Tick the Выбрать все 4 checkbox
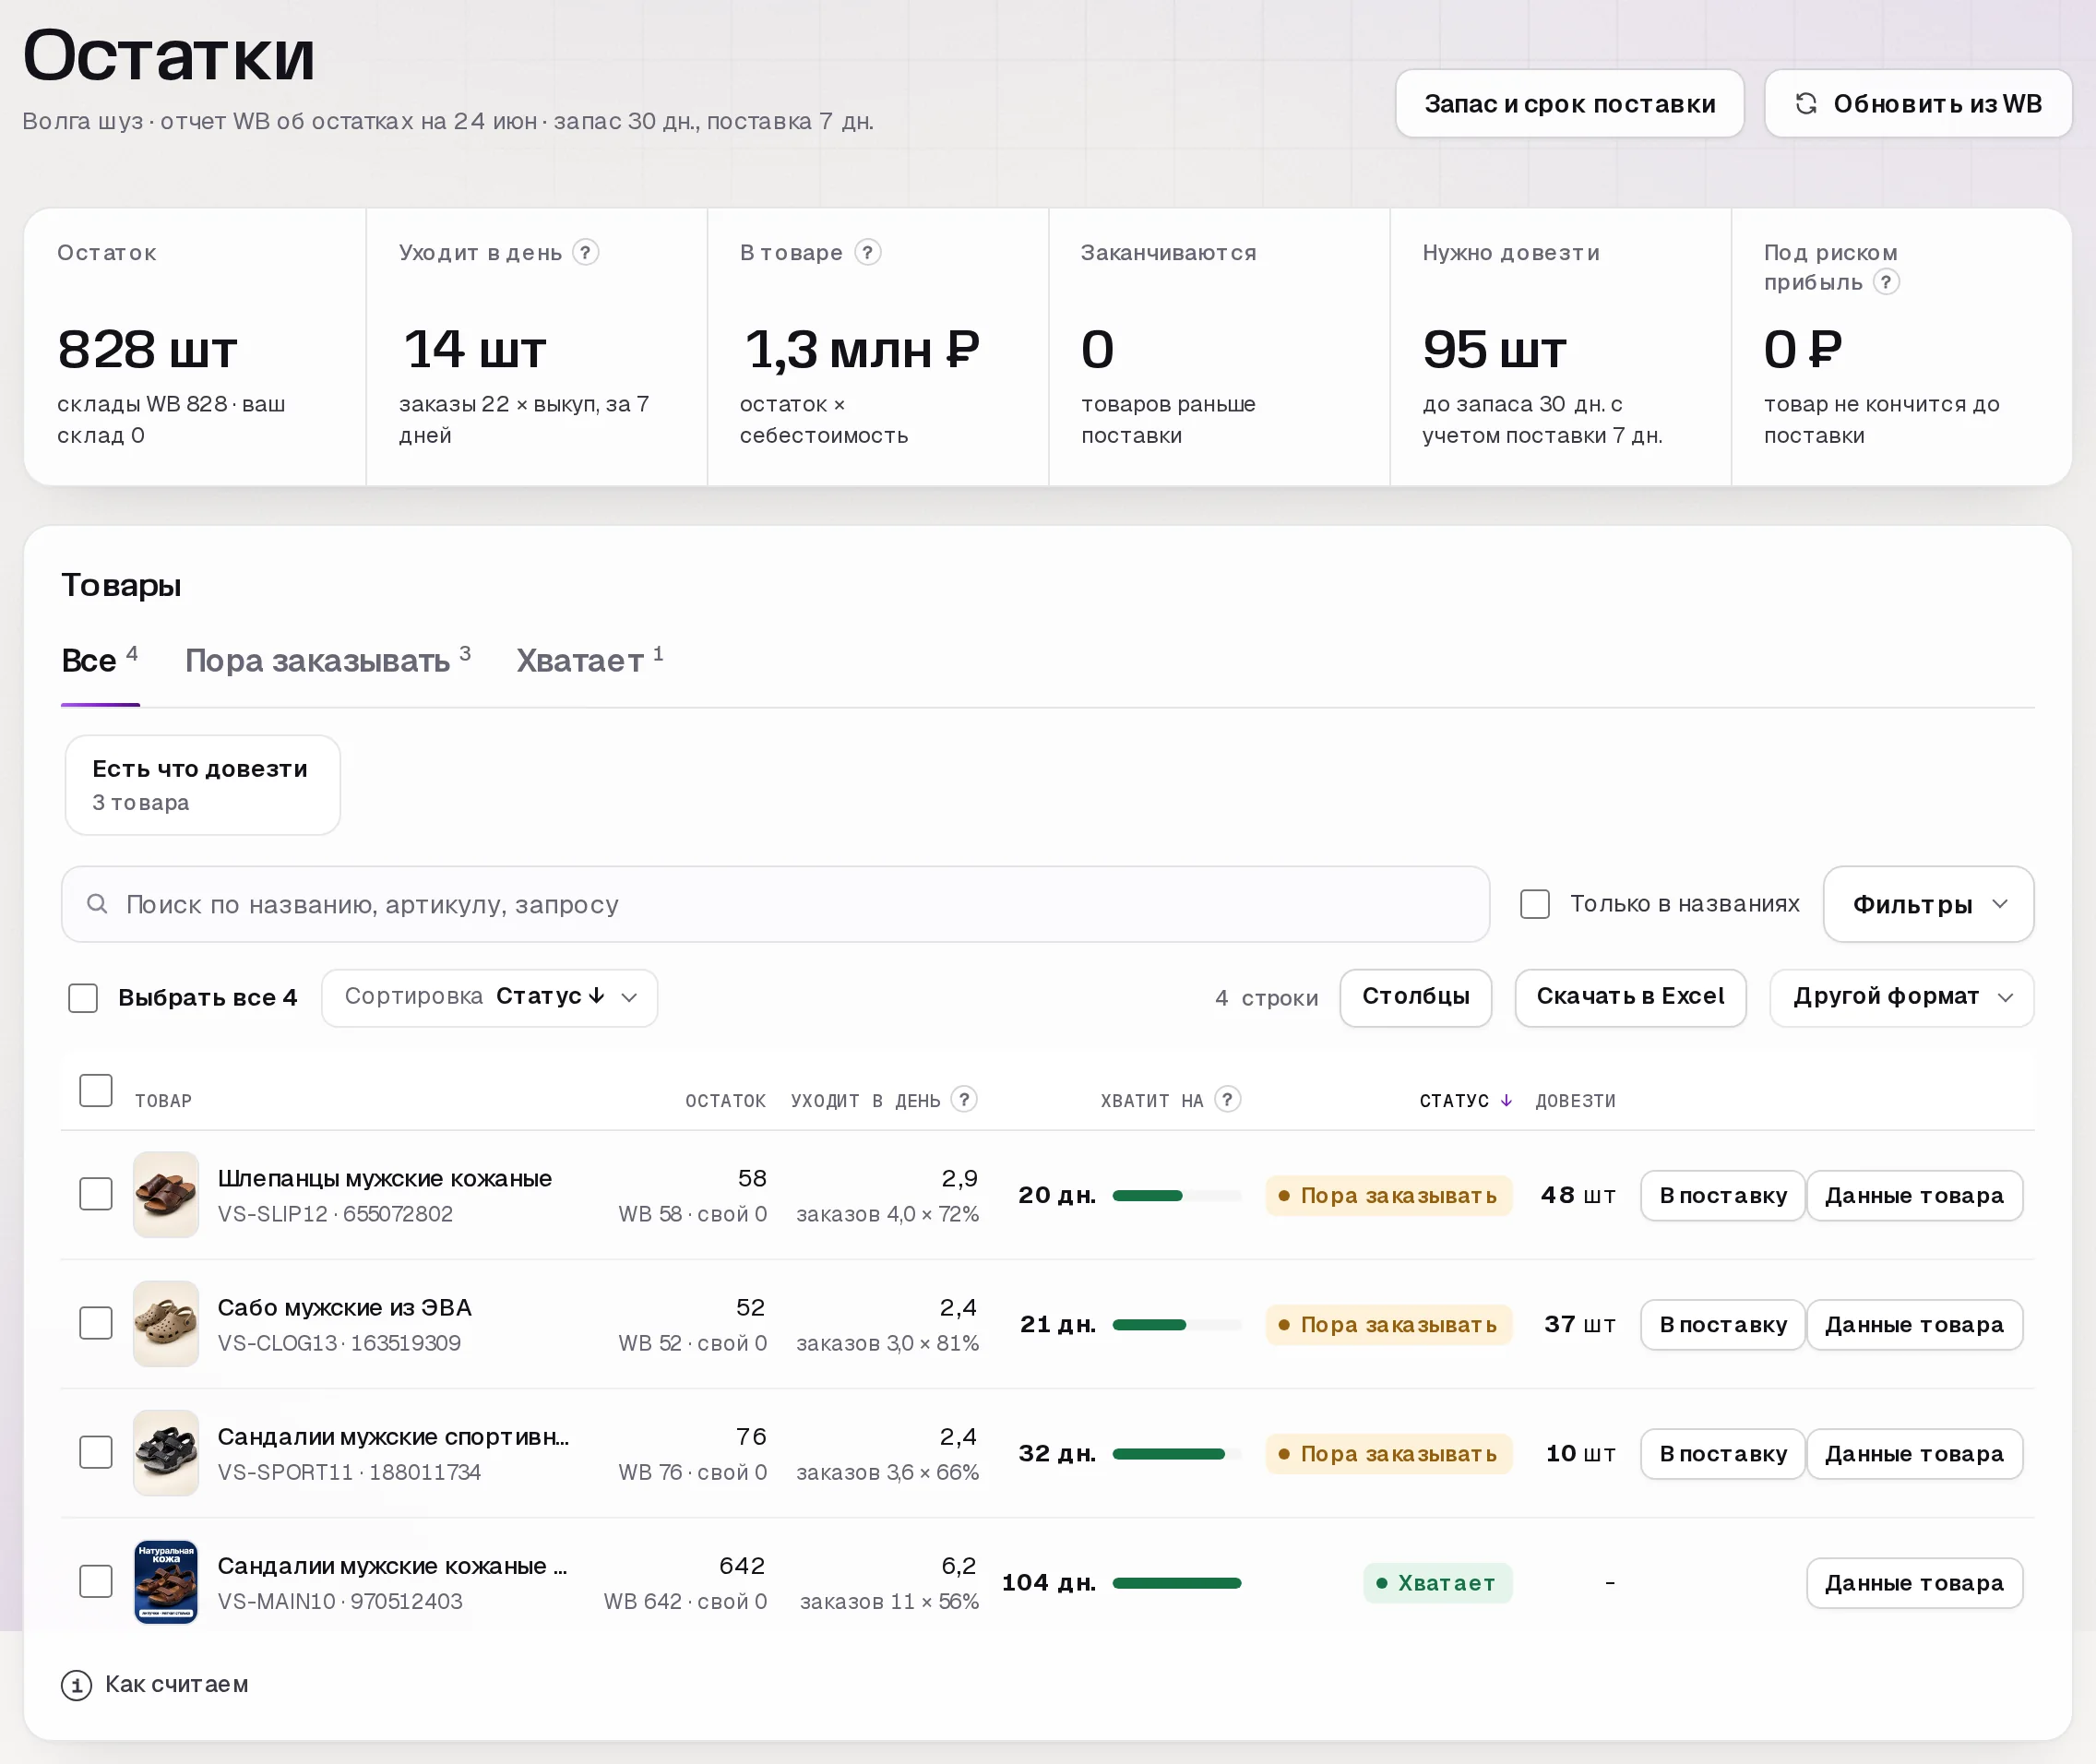Screen dimensions: 2096x1764 pyautogui.click(x=83, y=997)
